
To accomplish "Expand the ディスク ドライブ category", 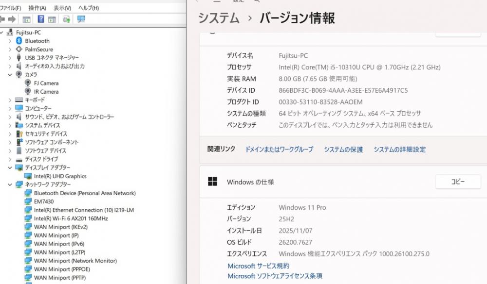I will (x=10, y=159).
